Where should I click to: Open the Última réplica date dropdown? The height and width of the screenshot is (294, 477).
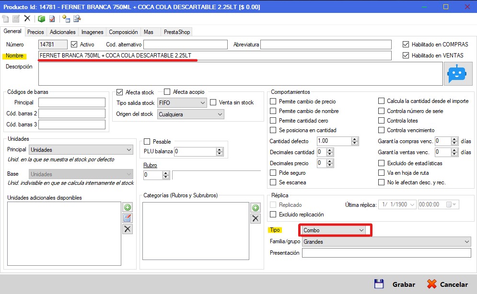pyautogui.click(x=412, y=205)
